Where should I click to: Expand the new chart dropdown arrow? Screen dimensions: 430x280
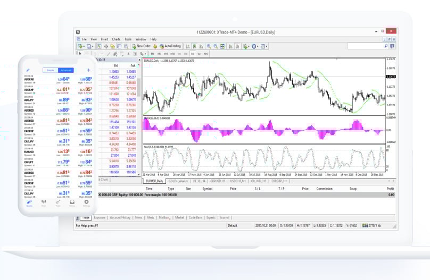pos(84,47)
